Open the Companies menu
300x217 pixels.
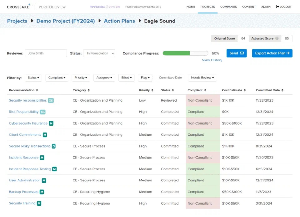(x=228, y=7)
